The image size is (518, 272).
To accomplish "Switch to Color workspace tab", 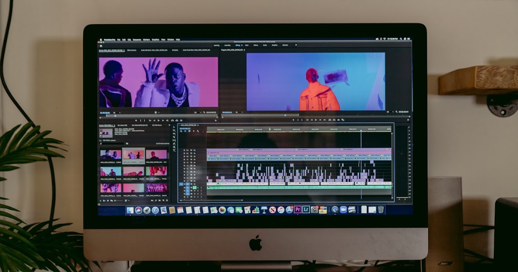I will pyautogui.click(x=247, y=45).
